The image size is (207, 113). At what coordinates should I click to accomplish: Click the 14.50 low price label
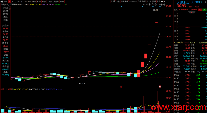(84, 84)
